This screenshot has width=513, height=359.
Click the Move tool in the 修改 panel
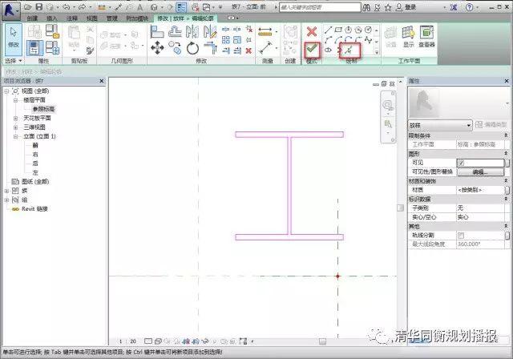click(157, 48)
